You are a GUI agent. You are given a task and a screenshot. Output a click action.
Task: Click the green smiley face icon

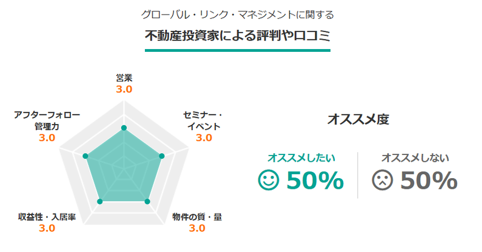[x=269, y=180]
